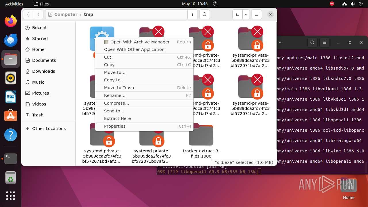Viewport: 368px width, 207px height.
Task: Open Starred in the sidebar
Action: click(x=48, y=39)
